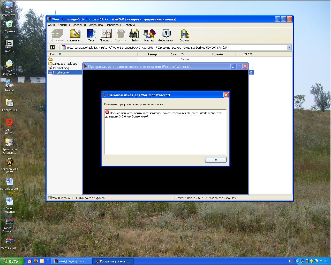Click the key icon in the WinRAR status bar

click(x=55, y=198)
